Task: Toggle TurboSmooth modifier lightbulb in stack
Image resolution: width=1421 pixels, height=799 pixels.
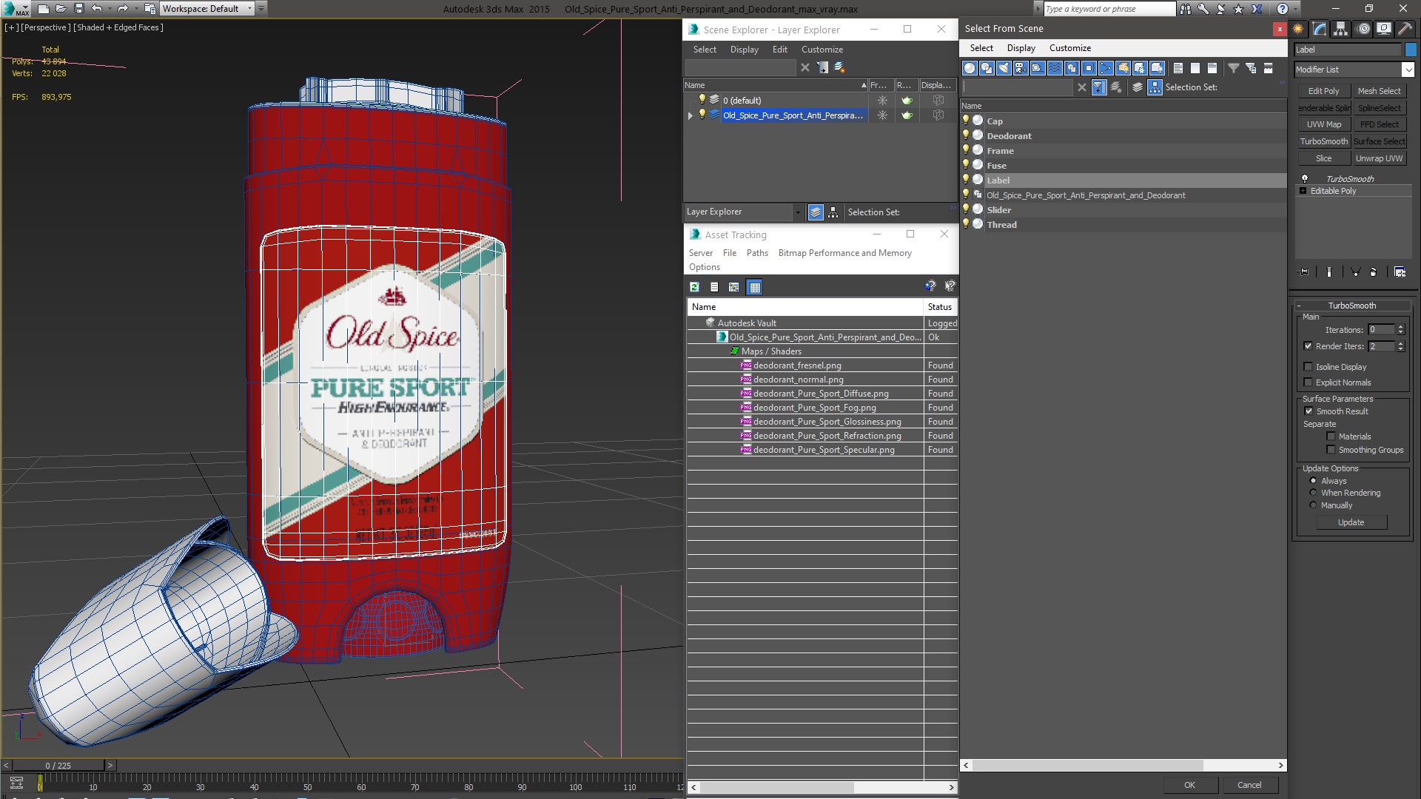Action: pyautogui.click(x=1305, y=179)
